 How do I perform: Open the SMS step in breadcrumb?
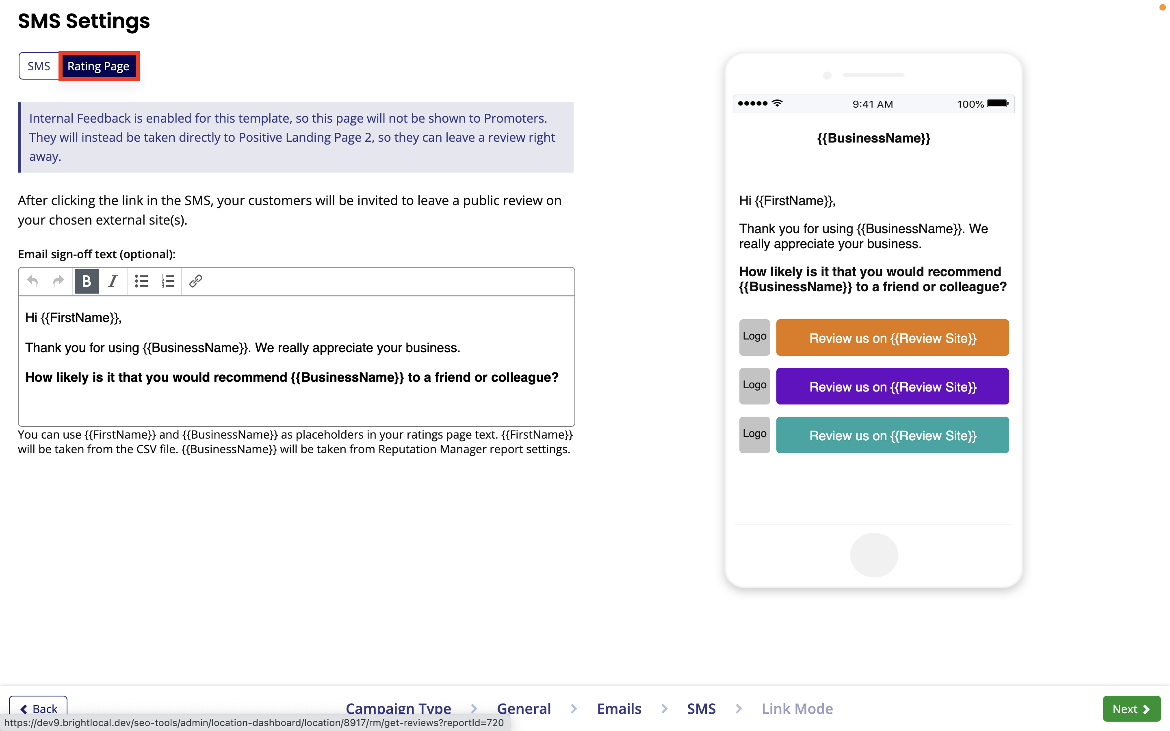tap(701, 708)
